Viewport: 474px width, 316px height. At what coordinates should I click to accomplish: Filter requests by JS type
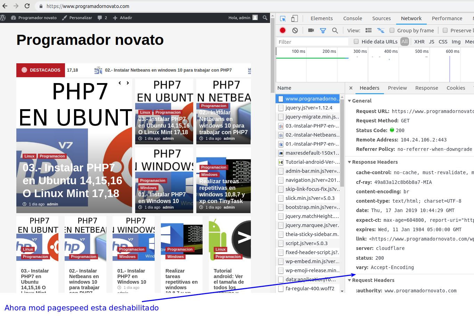point(432,42)
